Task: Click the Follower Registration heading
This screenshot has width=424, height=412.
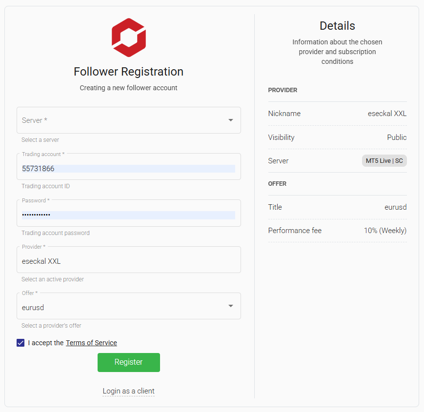Action: tap(129, 72)
